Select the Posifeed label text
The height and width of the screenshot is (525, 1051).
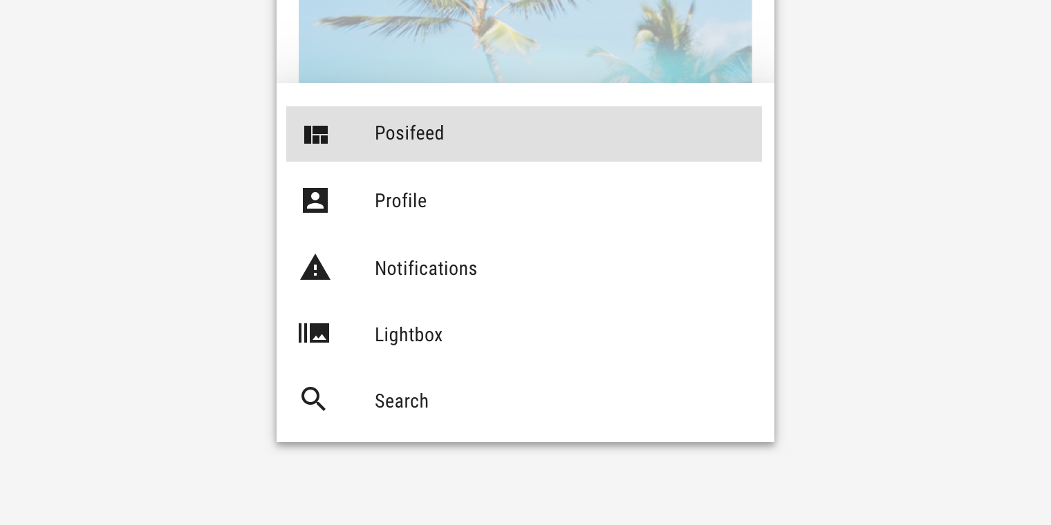pos(409,133)
